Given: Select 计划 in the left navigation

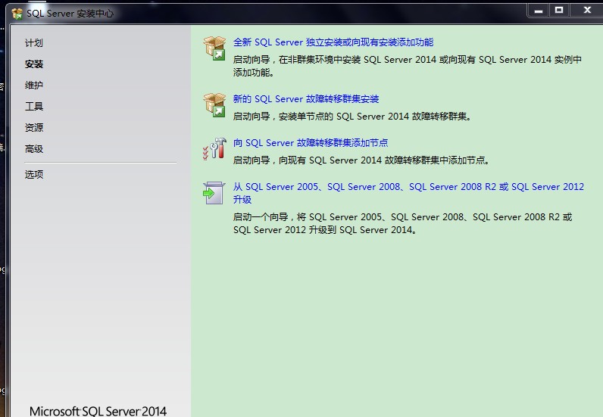Looking at the screenshot, I should click(x=34, y=43).
